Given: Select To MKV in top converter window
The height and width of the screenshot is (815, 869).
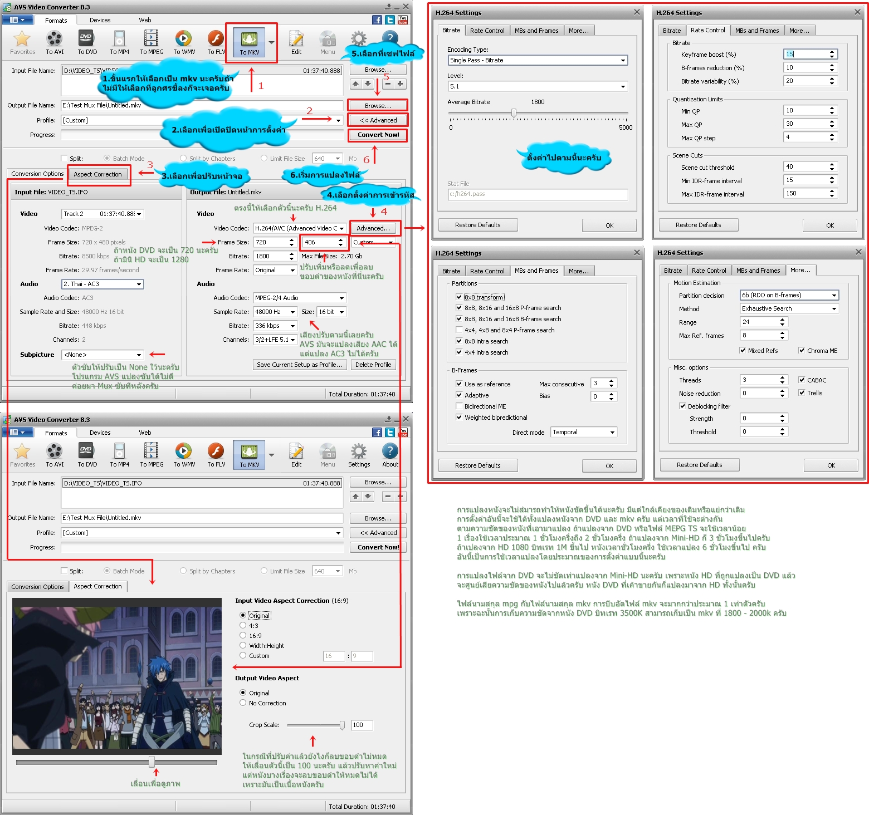Looking at the screenshot, I should click(x=249, y=43).
